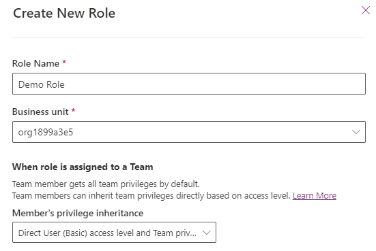Click the Create New Role heading
This screenshot has height=251, width=376.
point(64,13)
